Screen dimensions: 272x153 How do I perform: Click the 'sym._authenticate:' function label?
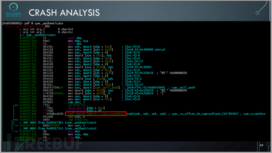[41, 35]
